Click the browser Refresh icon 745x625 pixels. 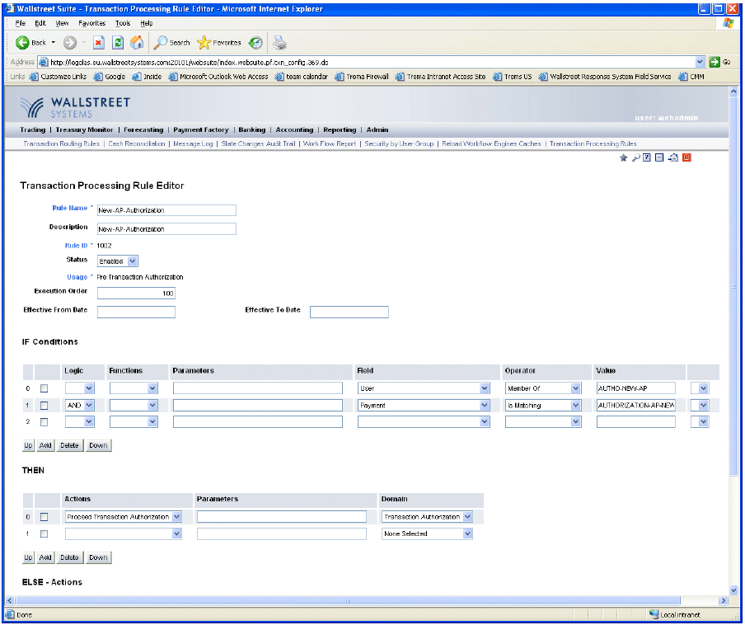coord(118,43)
